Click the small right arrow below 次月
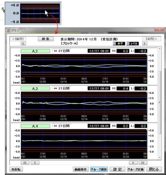This screenshot has width=166, height=175. (x=145, y=43)
